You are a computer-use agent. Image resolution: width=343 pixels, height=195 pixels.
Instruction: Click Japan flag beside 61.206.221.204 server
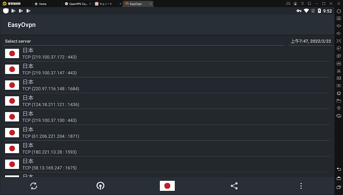point(12,133)
